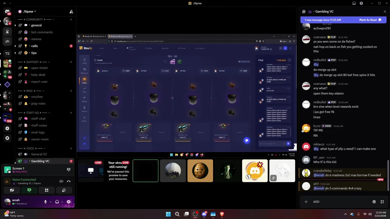Open user settings gear icon
The image size is (390, 219).
tap(69, 202)
